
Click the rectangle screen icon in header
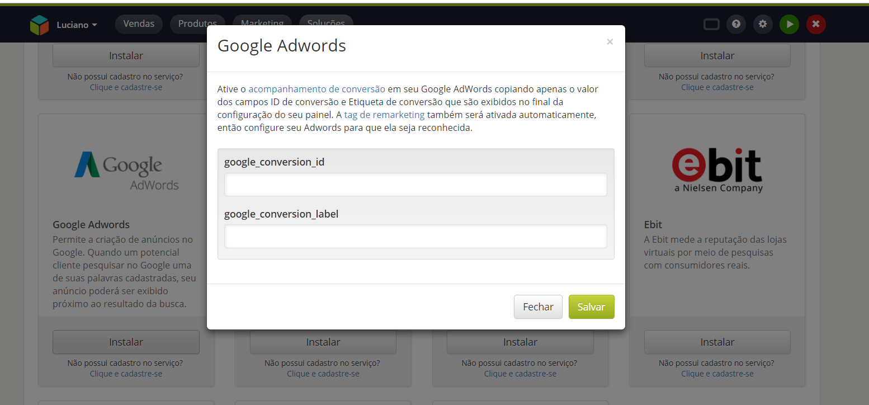point(711,24)
